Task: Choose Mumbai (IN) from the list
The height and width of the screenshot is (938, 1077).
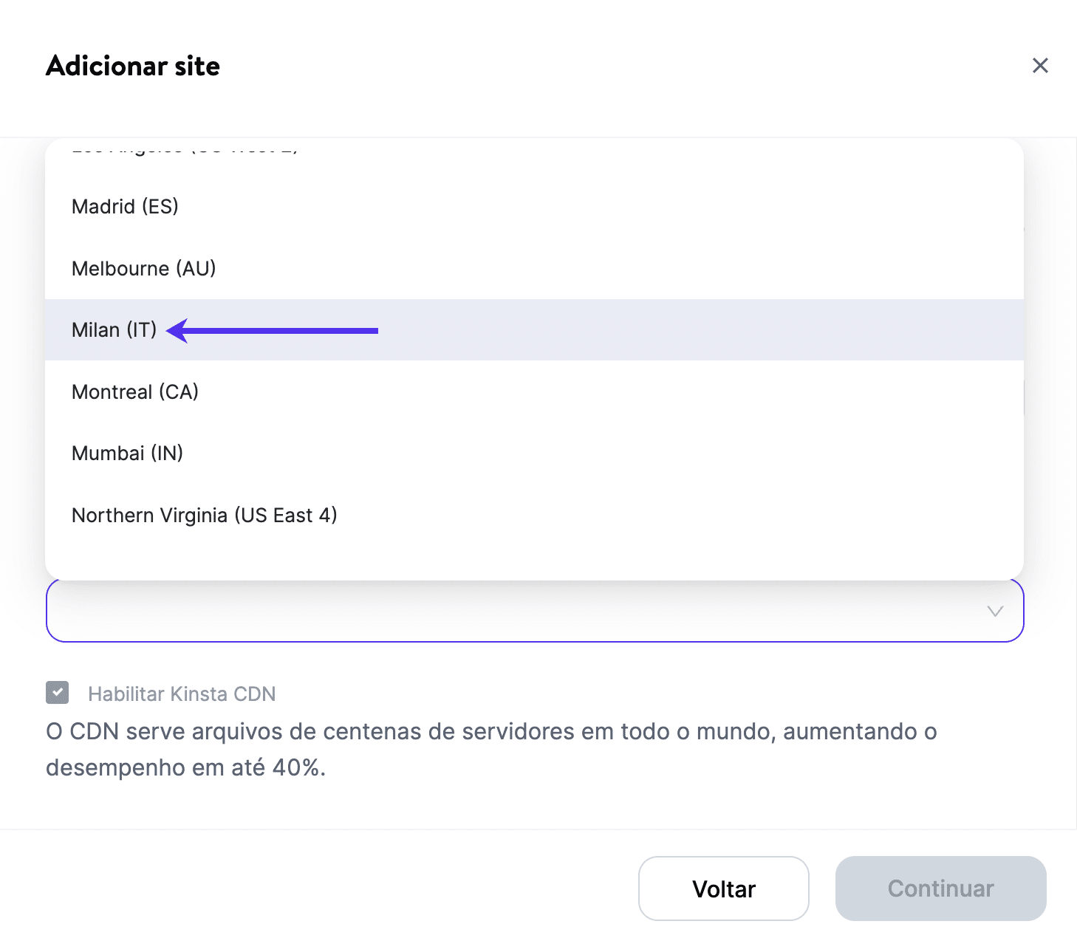Action: pos(127,453)
